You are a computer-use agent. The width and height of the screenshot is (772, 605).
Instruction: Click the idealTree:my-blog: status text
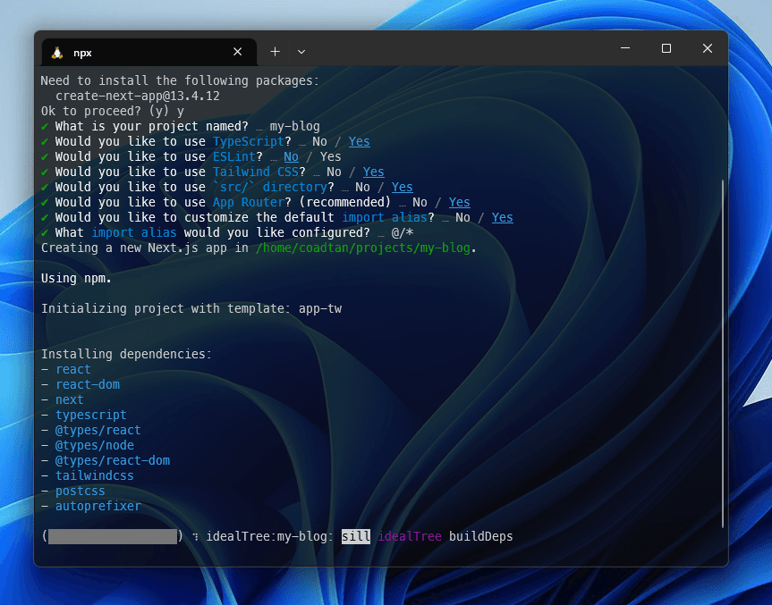coord(269,536)
